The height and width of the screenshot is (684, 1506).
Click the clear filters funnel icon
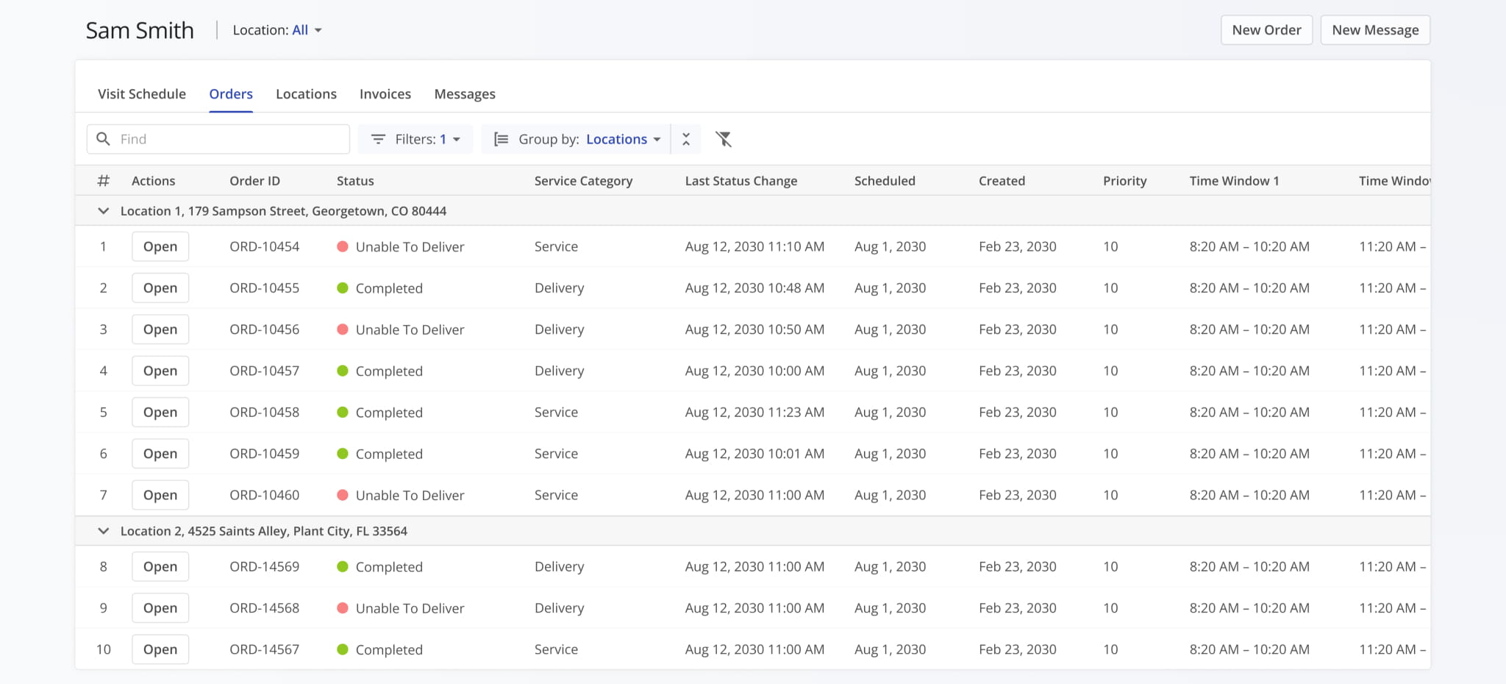coord(724,139)
